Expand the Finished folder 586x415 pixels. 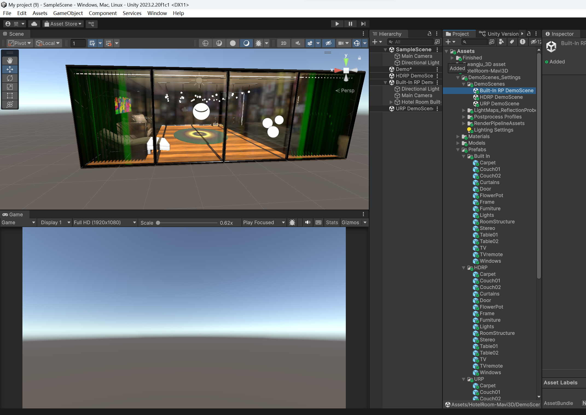[x=452, y=58]
